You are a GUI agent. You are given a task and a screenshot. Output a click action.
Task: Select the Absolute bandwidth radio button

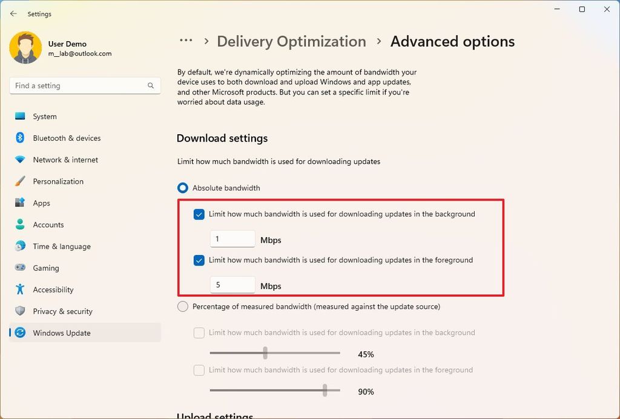pos(182,187)
